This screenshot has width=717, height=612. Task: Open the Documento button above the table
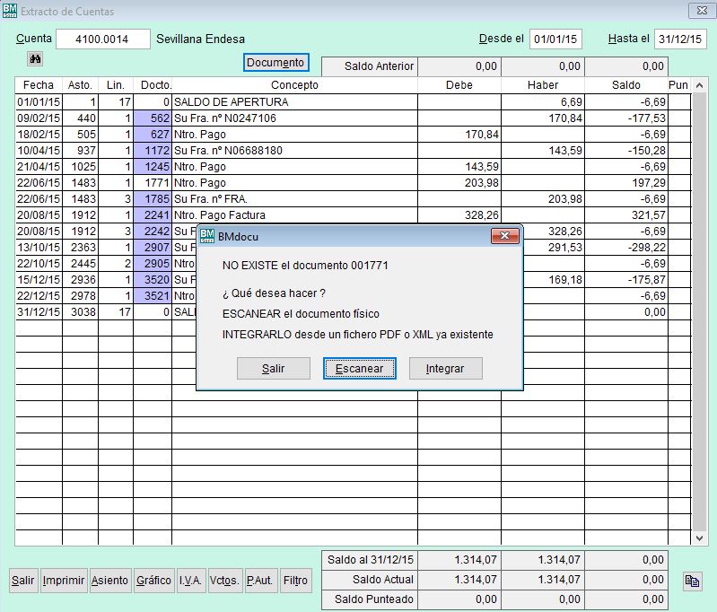(275, 63)
